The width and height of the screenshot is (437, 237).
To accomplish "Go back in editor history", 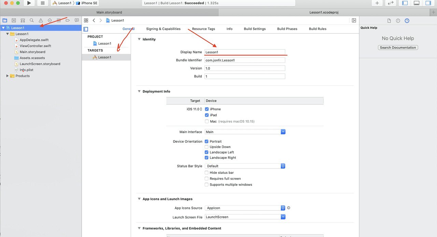I will (94, 20).
